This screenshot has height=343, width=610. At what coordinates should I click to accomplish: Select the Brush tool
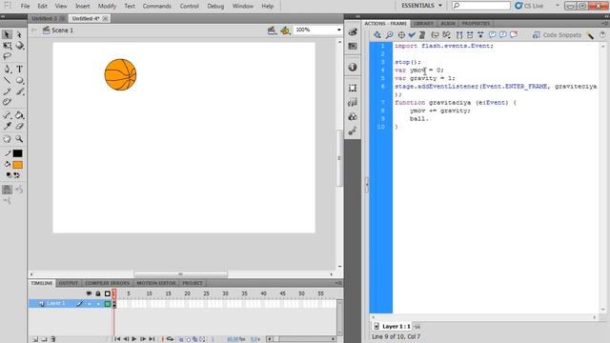coord(19,91)
